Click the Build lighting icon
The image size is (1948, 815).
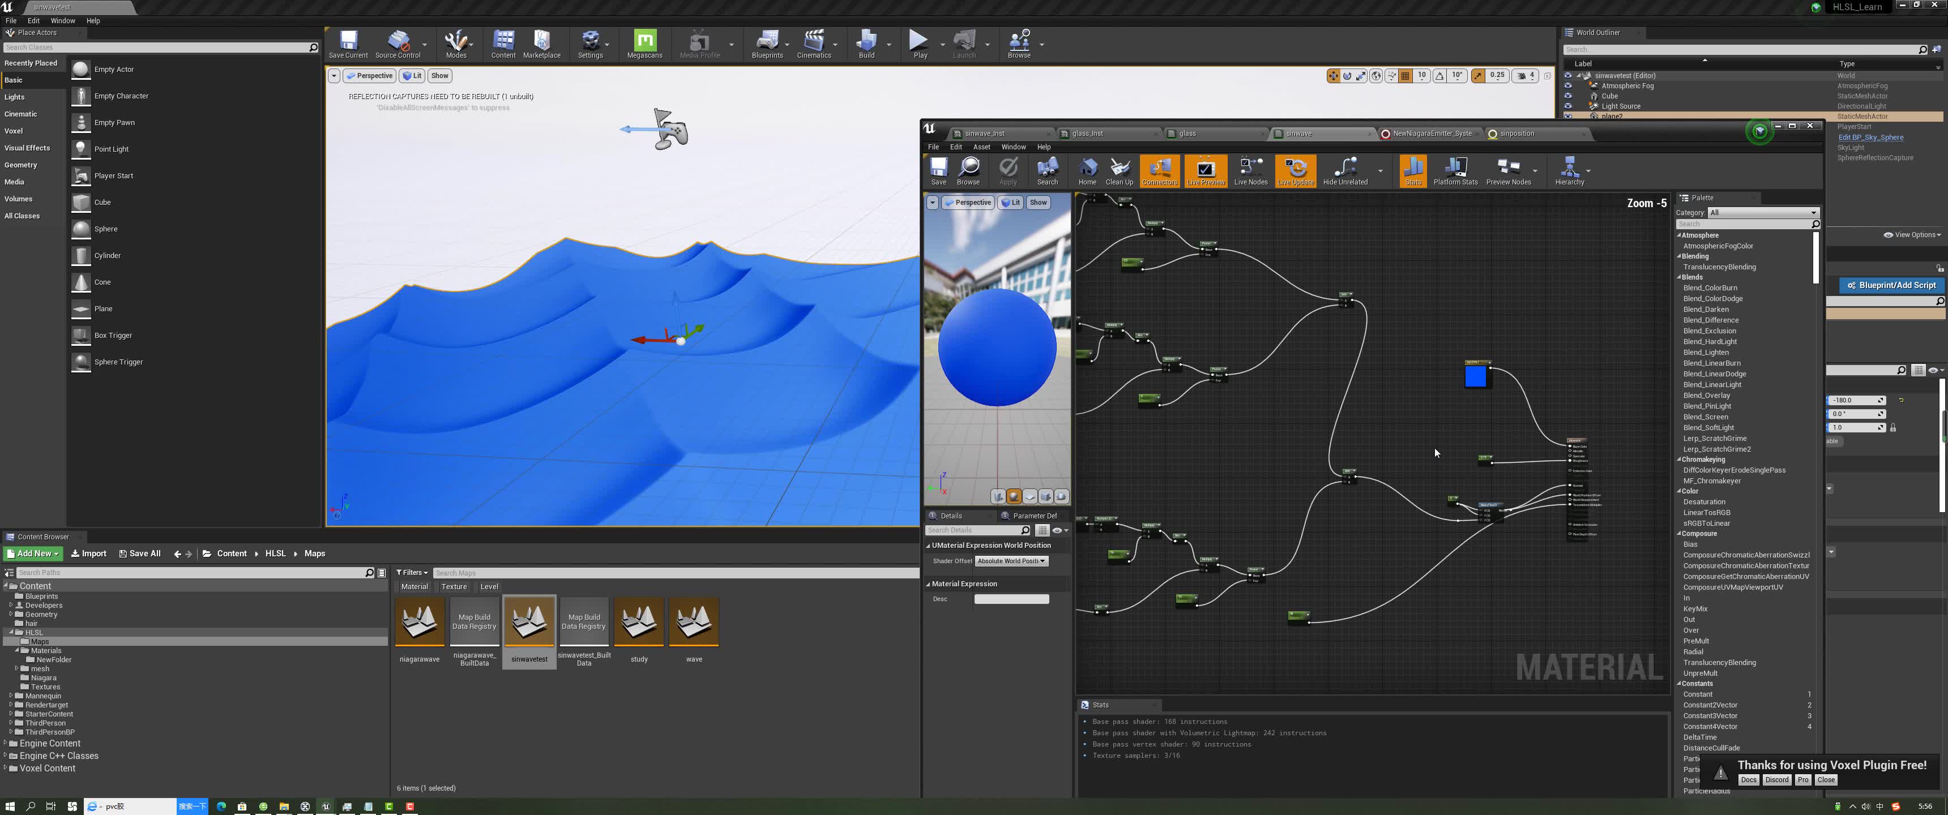(866, 44)
